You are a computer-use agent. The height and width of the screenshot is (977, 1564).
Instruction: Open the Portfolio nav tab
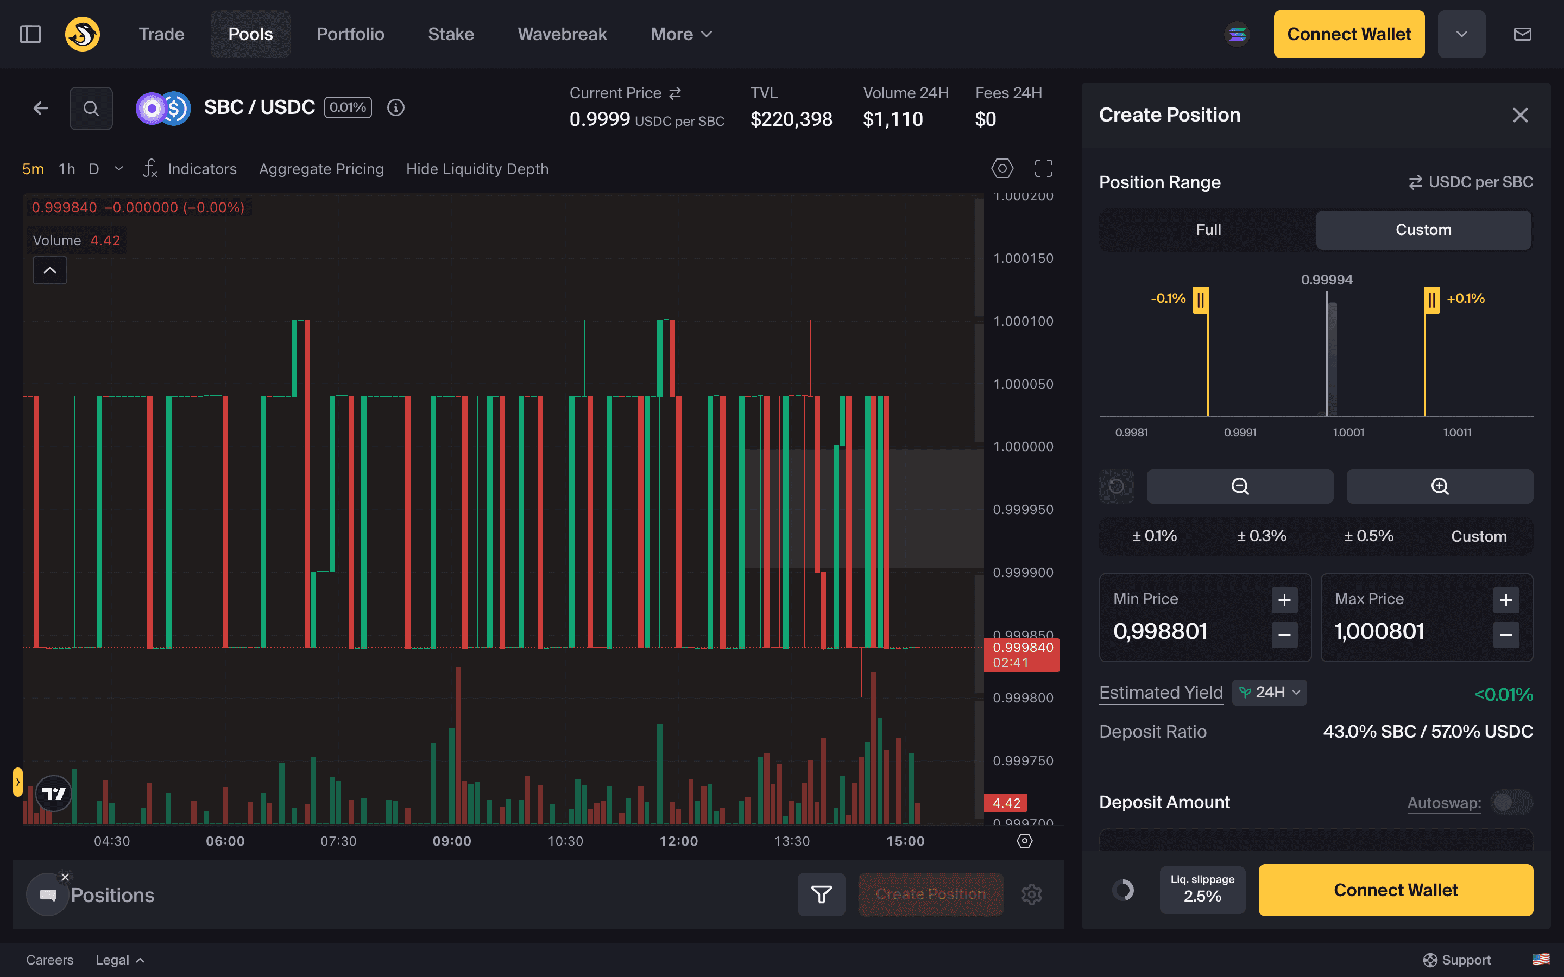(x=350, y=34)
